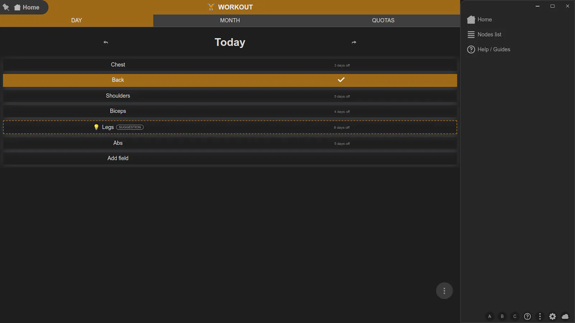This screenshot has height=323, width=575.
Task: Click the '5 days off' label on Abs
Action: (342, 144)
